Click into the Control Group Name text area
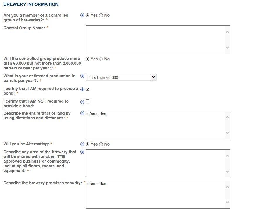This screenshot has height=211, width=262. click(155, 40)
